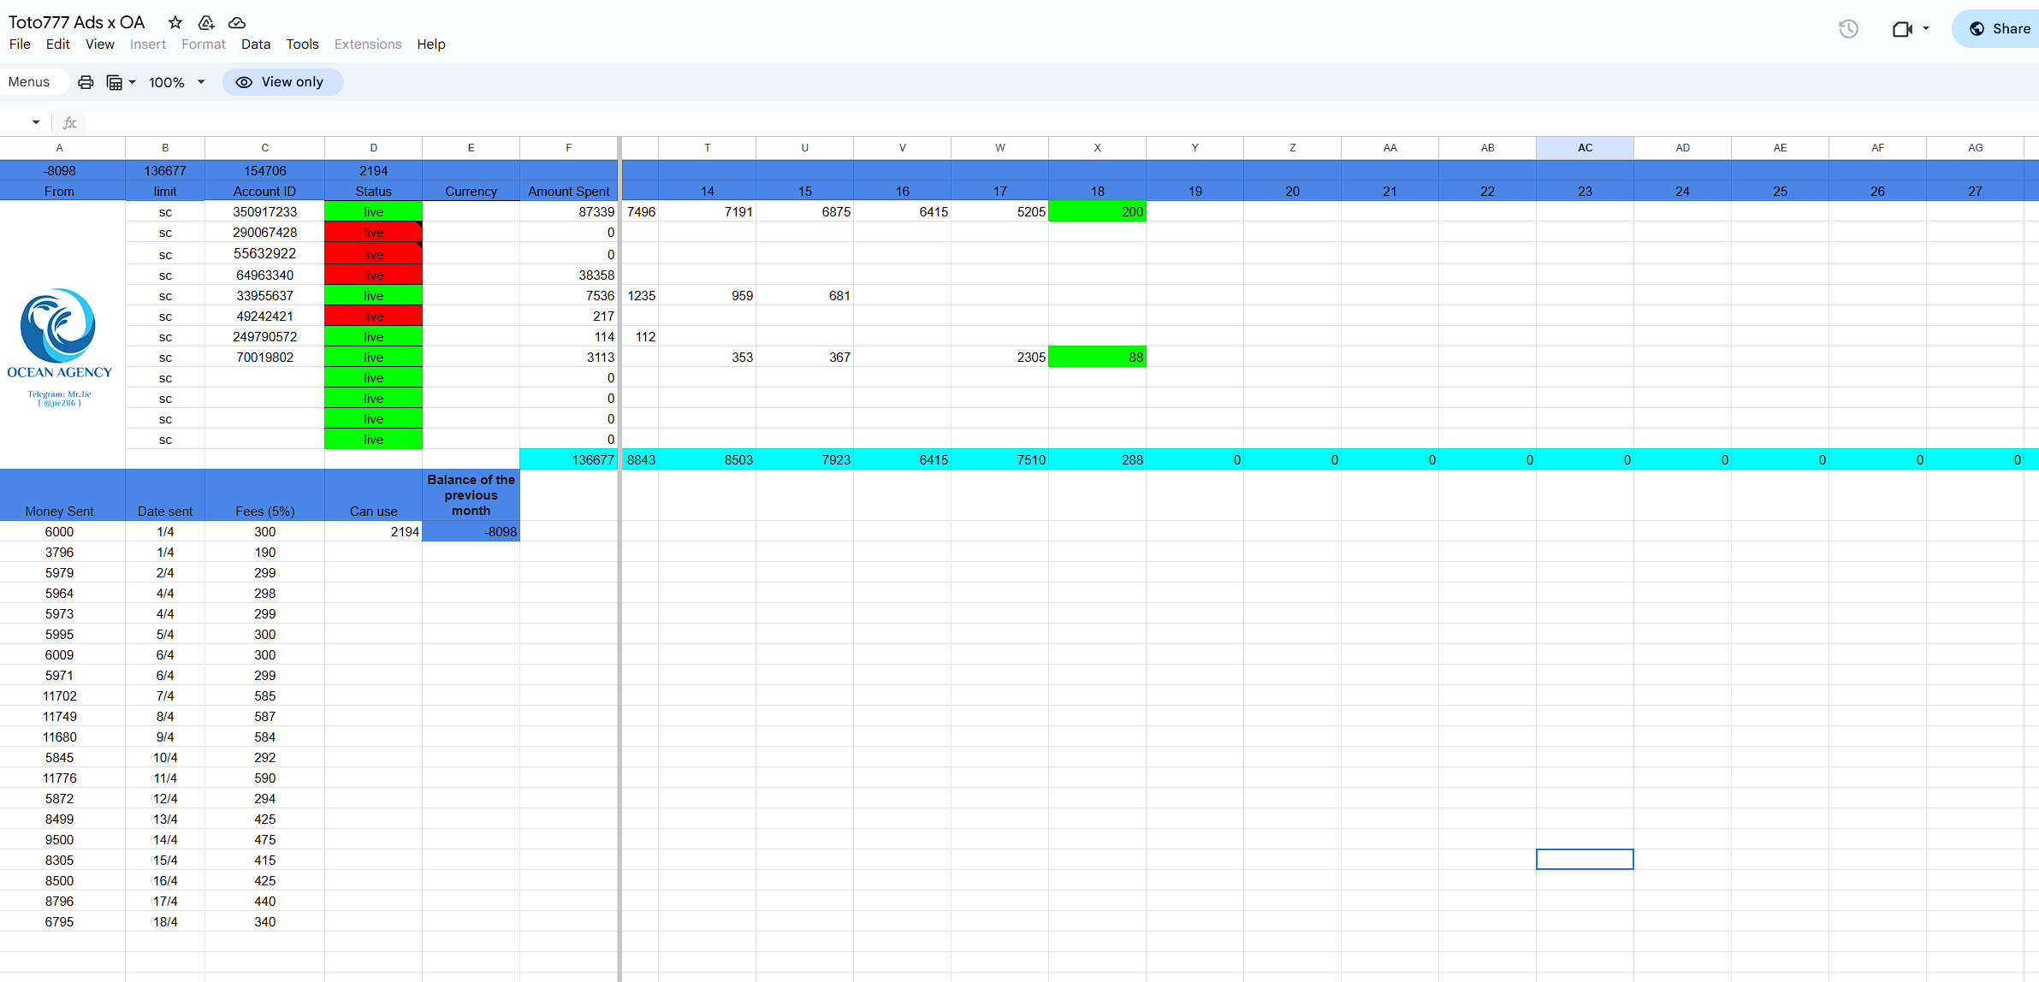
Task: Open version history clock icon
Action: [x=1848, y=29]
